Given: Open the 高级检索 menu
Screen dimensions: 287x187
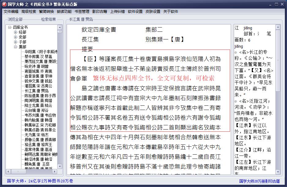Looking at the screenshot, I should tap(29, 12).
